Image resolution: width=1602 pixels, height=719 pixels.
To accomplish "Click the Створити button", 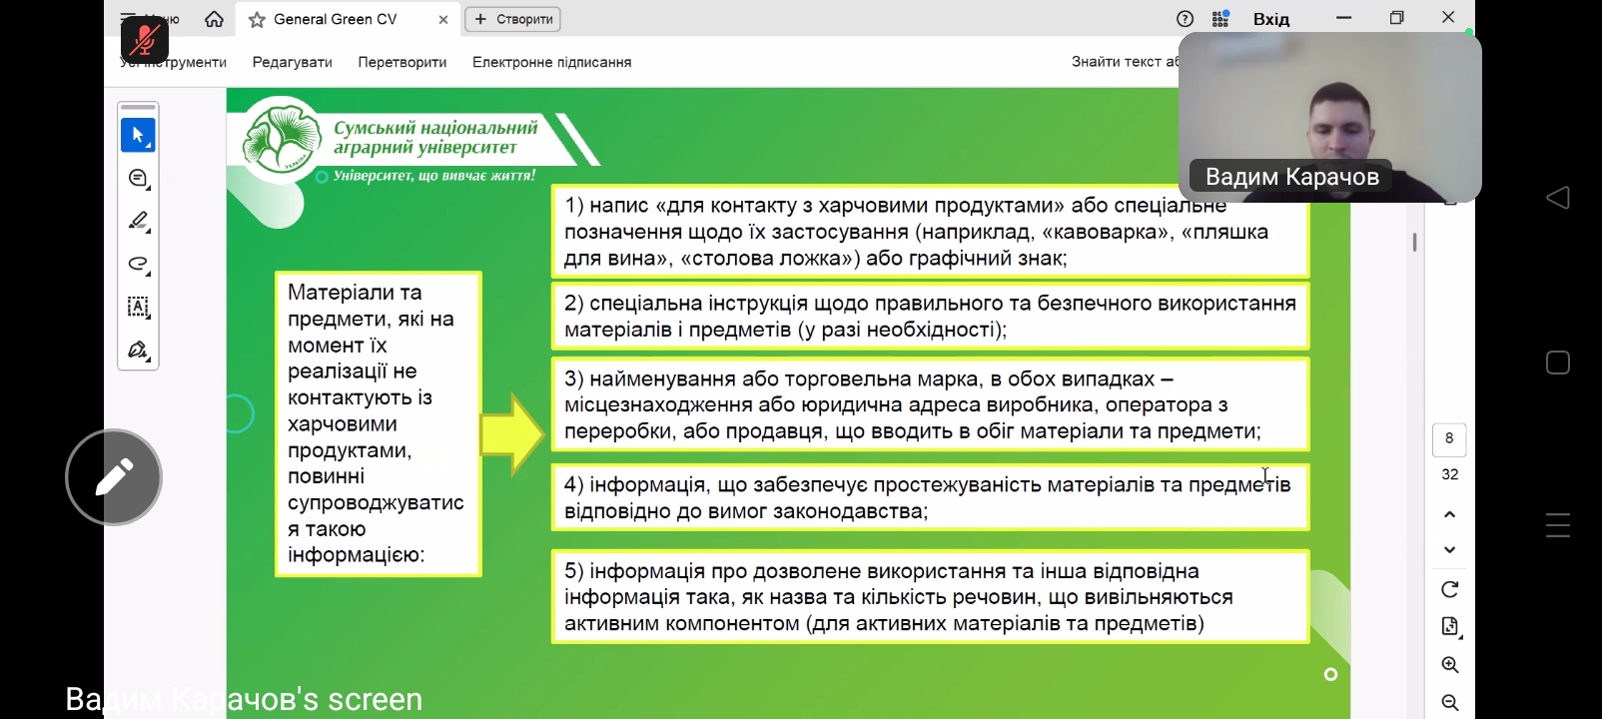I will pyautogui.click(x=512, y=19).
